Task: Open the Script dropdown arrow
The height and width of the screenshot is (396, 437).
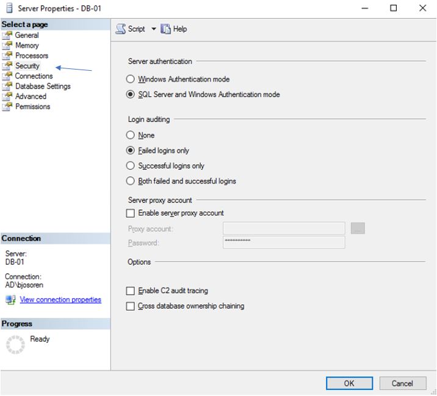Action: tap(154, 29)
